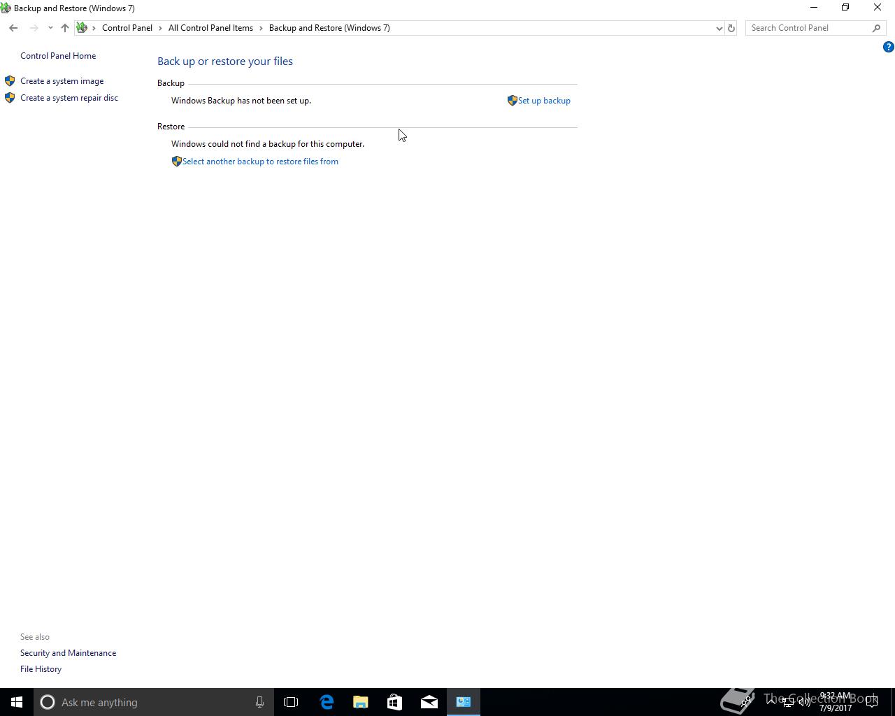Open Create a system image
The width and height of the screenshot is (895, 716).
coord(62,81)
